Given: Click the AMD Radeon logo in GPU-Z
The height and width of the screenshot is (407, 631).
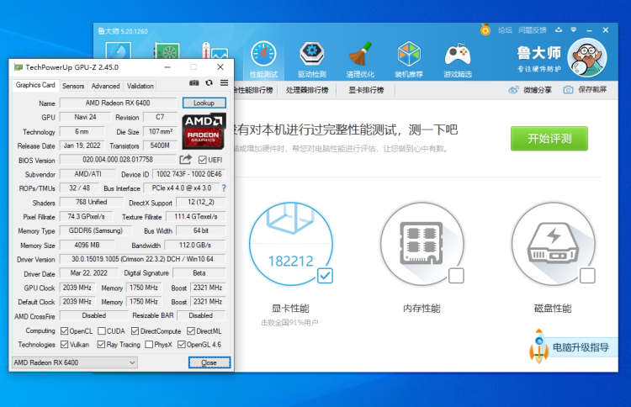Looking at the screenshot, I should coord(204,131).
